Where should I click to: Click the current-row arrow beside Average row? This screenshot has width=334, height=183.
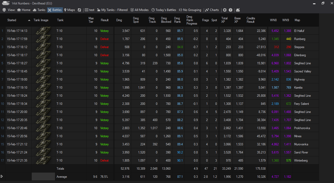coord(2,177)
